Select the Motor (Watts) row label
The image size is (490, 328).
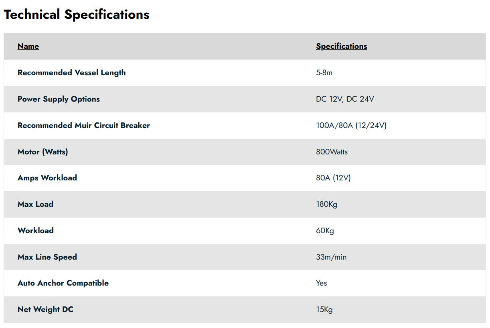(x=43, y=152)
